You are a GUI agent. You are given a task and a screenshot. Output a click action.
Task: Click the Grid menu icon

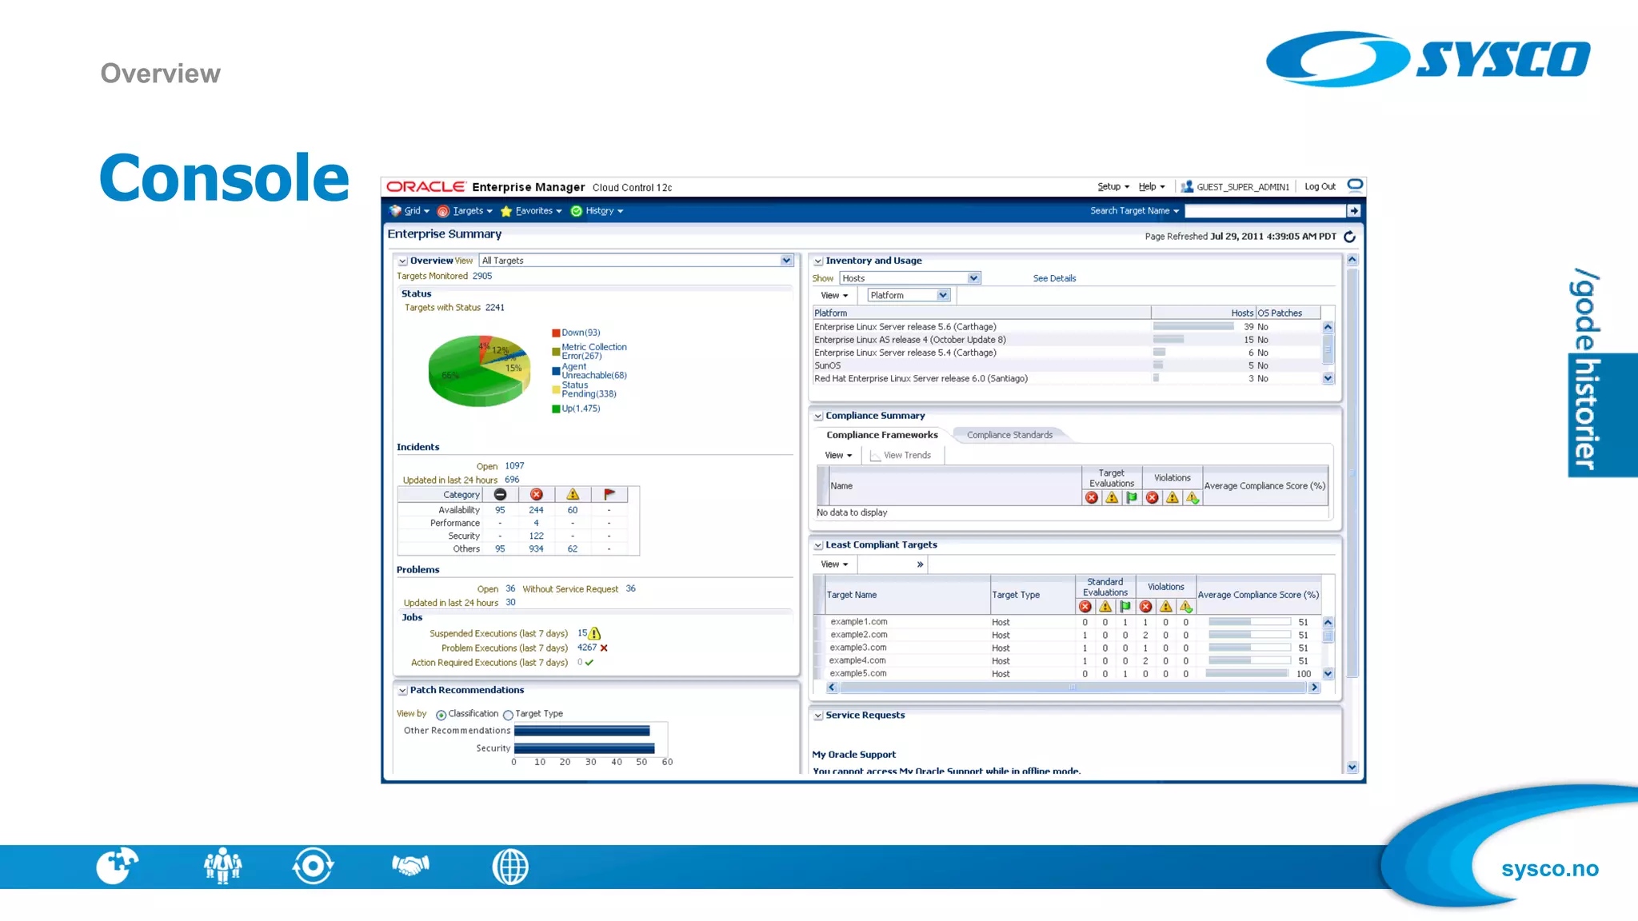pyautogui.click(x=395, y=211)
